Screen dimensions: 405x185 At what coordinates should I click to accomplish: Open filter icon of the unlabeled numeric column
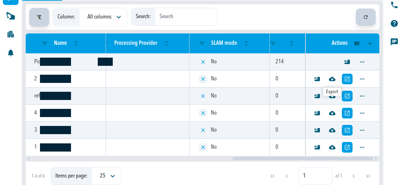pyautogui.click(x=273, y=43)
